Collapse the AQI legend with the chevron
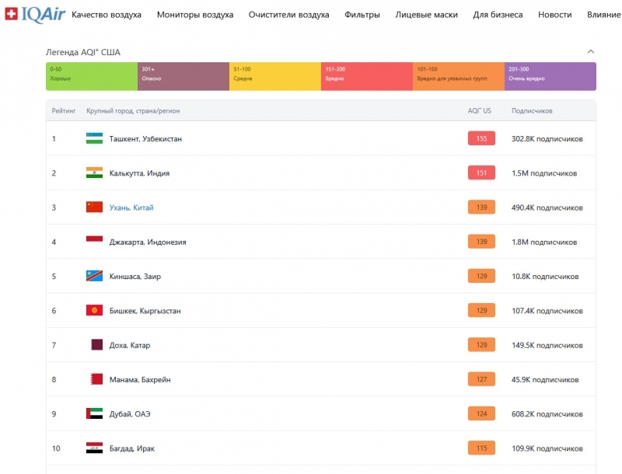 click(590, 52)
